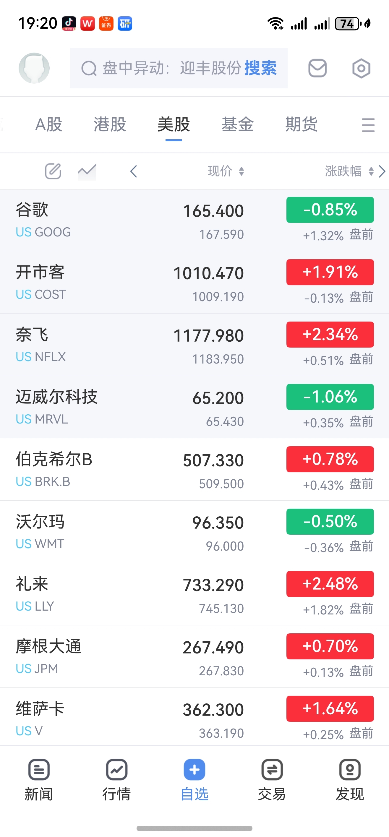Sort the list by 涨跌幅 change
The image size is (389, 837).
click(x=349, y=171)
